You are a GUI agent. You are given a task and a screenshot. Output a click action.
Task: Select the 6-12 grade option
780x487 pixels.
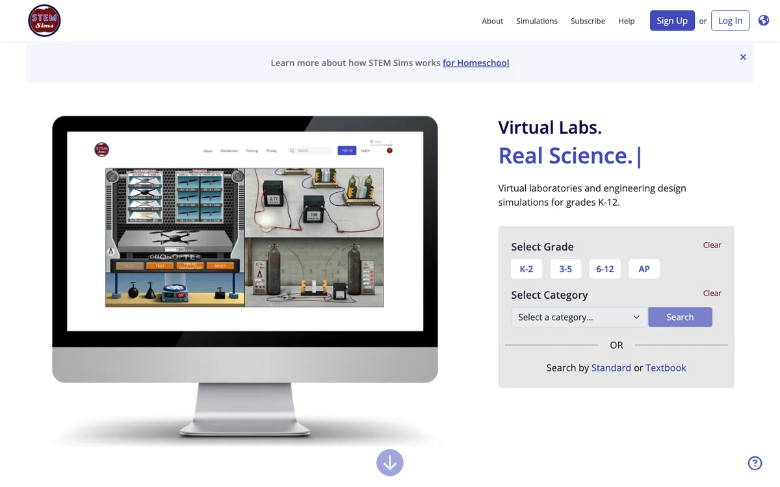[605, 269]
